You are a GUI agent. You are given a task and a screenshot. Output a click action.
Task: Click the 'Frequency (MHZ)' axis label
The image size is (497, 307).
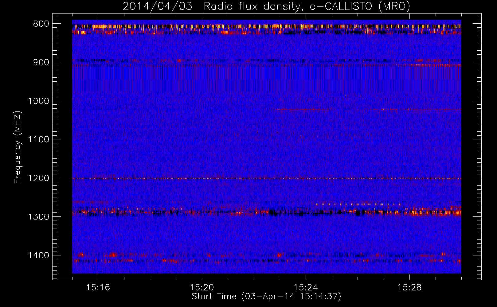click(18, 147)
